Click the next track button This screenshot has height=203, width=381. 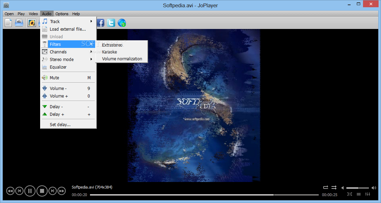coord(53,191)
